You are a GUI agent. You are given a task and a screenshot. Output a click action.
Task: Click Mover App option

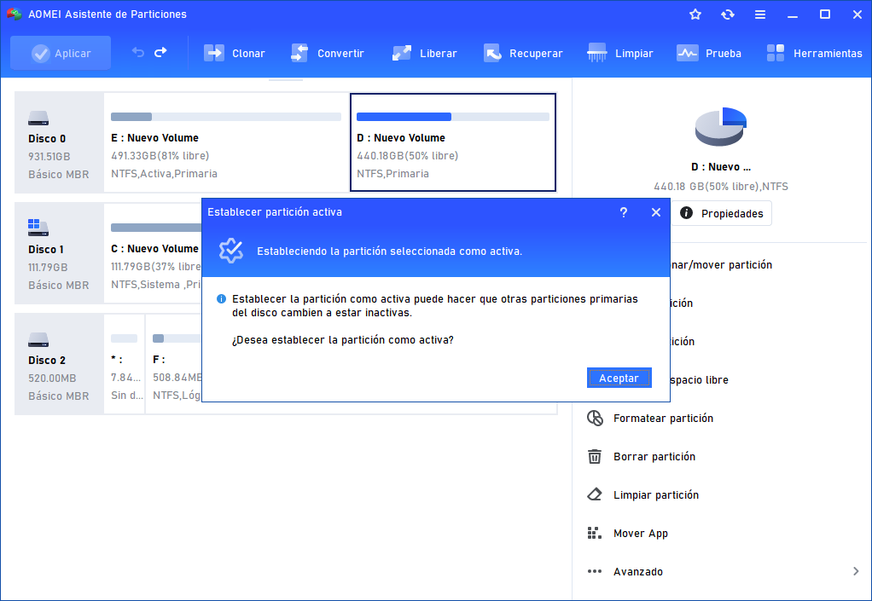click(640, 534)
